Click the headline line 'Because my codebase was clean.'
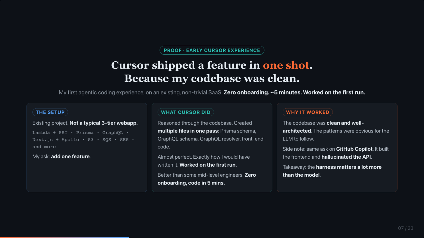This screenshot has height=238, width=424. pos(212,78)
